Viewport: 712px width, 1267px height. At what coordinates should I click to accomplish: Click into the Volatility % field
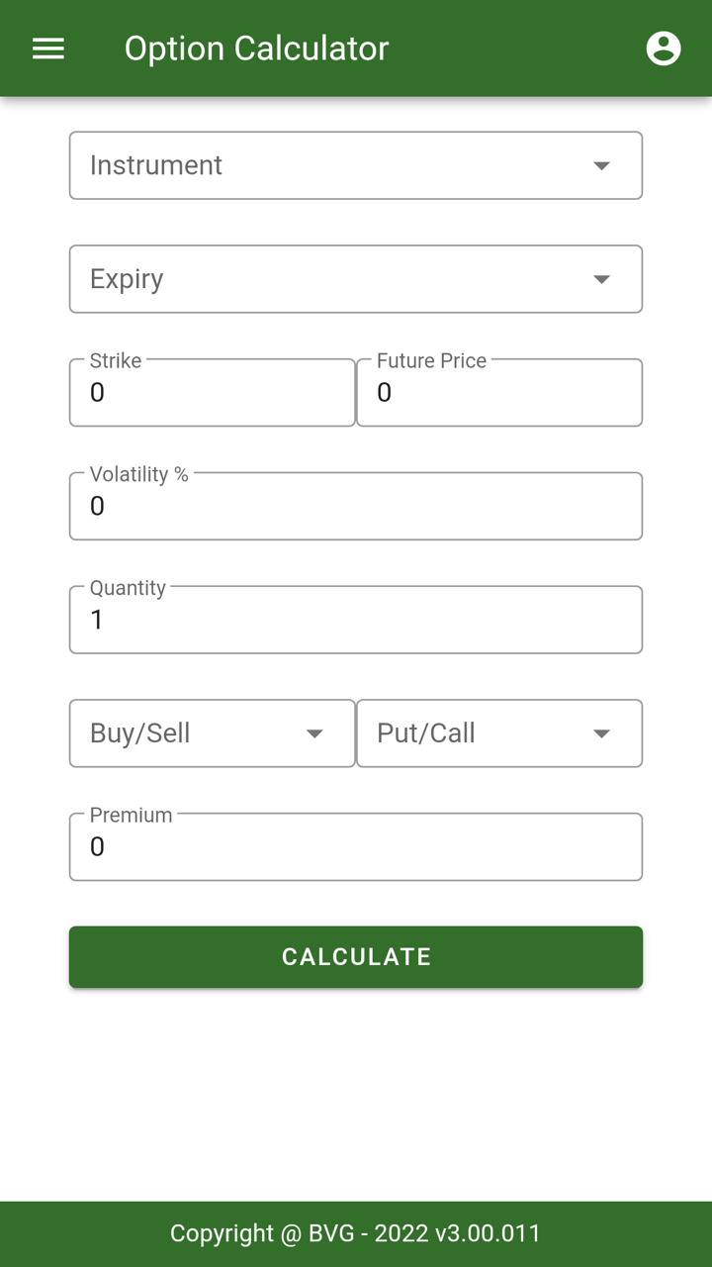[x=356, y=508]
